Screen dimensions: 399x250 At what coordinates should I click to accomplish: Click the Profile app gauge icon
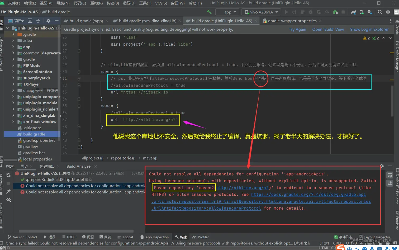[x=327, y=12]
